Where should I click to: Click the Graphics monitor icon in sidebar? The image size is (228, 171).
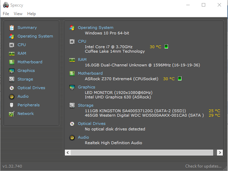(x=12, y=71)
